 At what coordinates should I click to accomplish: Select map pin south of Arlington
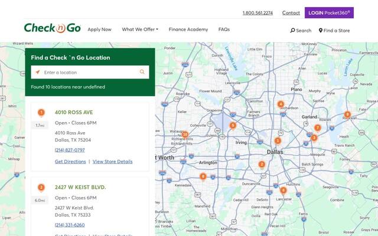pos(203,177)
